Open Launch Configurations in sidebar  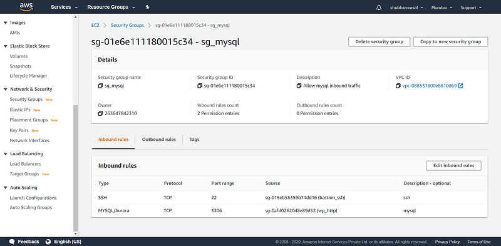pos(33,198)
